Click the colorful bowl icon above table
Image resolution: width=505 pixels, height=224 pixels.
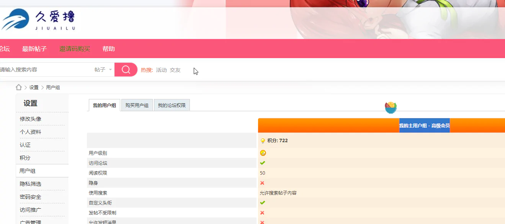391,107
